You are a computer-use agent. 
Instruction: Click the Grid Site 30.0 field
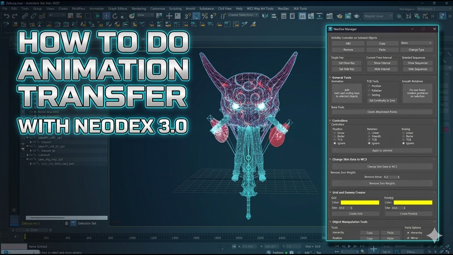(345, 208)
